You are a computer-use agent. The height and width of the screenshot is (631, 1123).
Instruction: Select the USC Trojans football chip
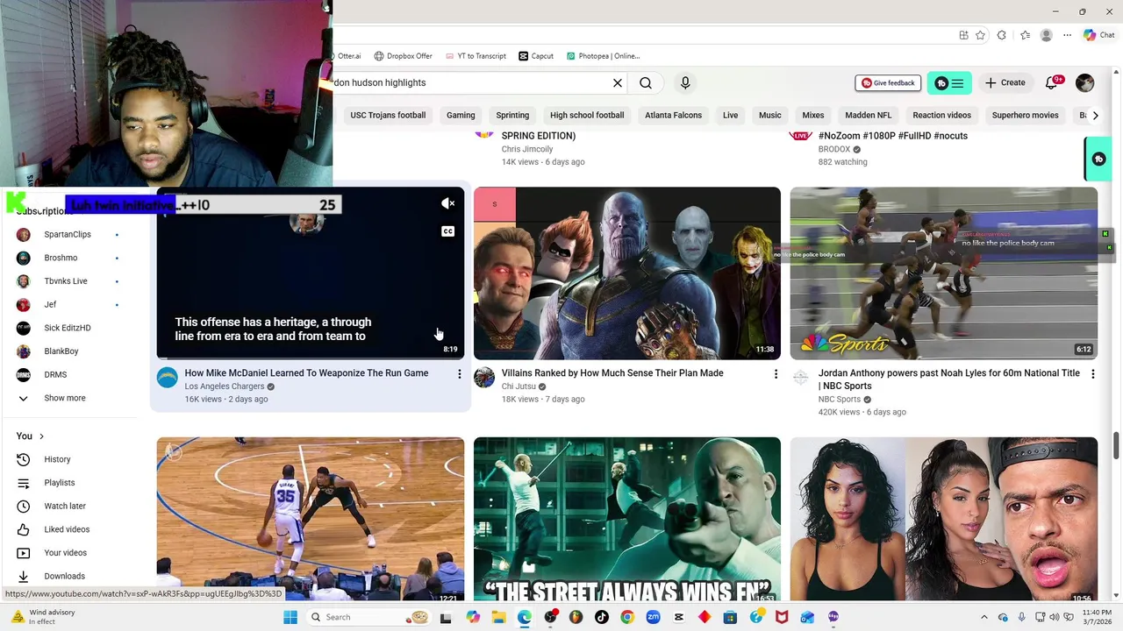[388, 115]
